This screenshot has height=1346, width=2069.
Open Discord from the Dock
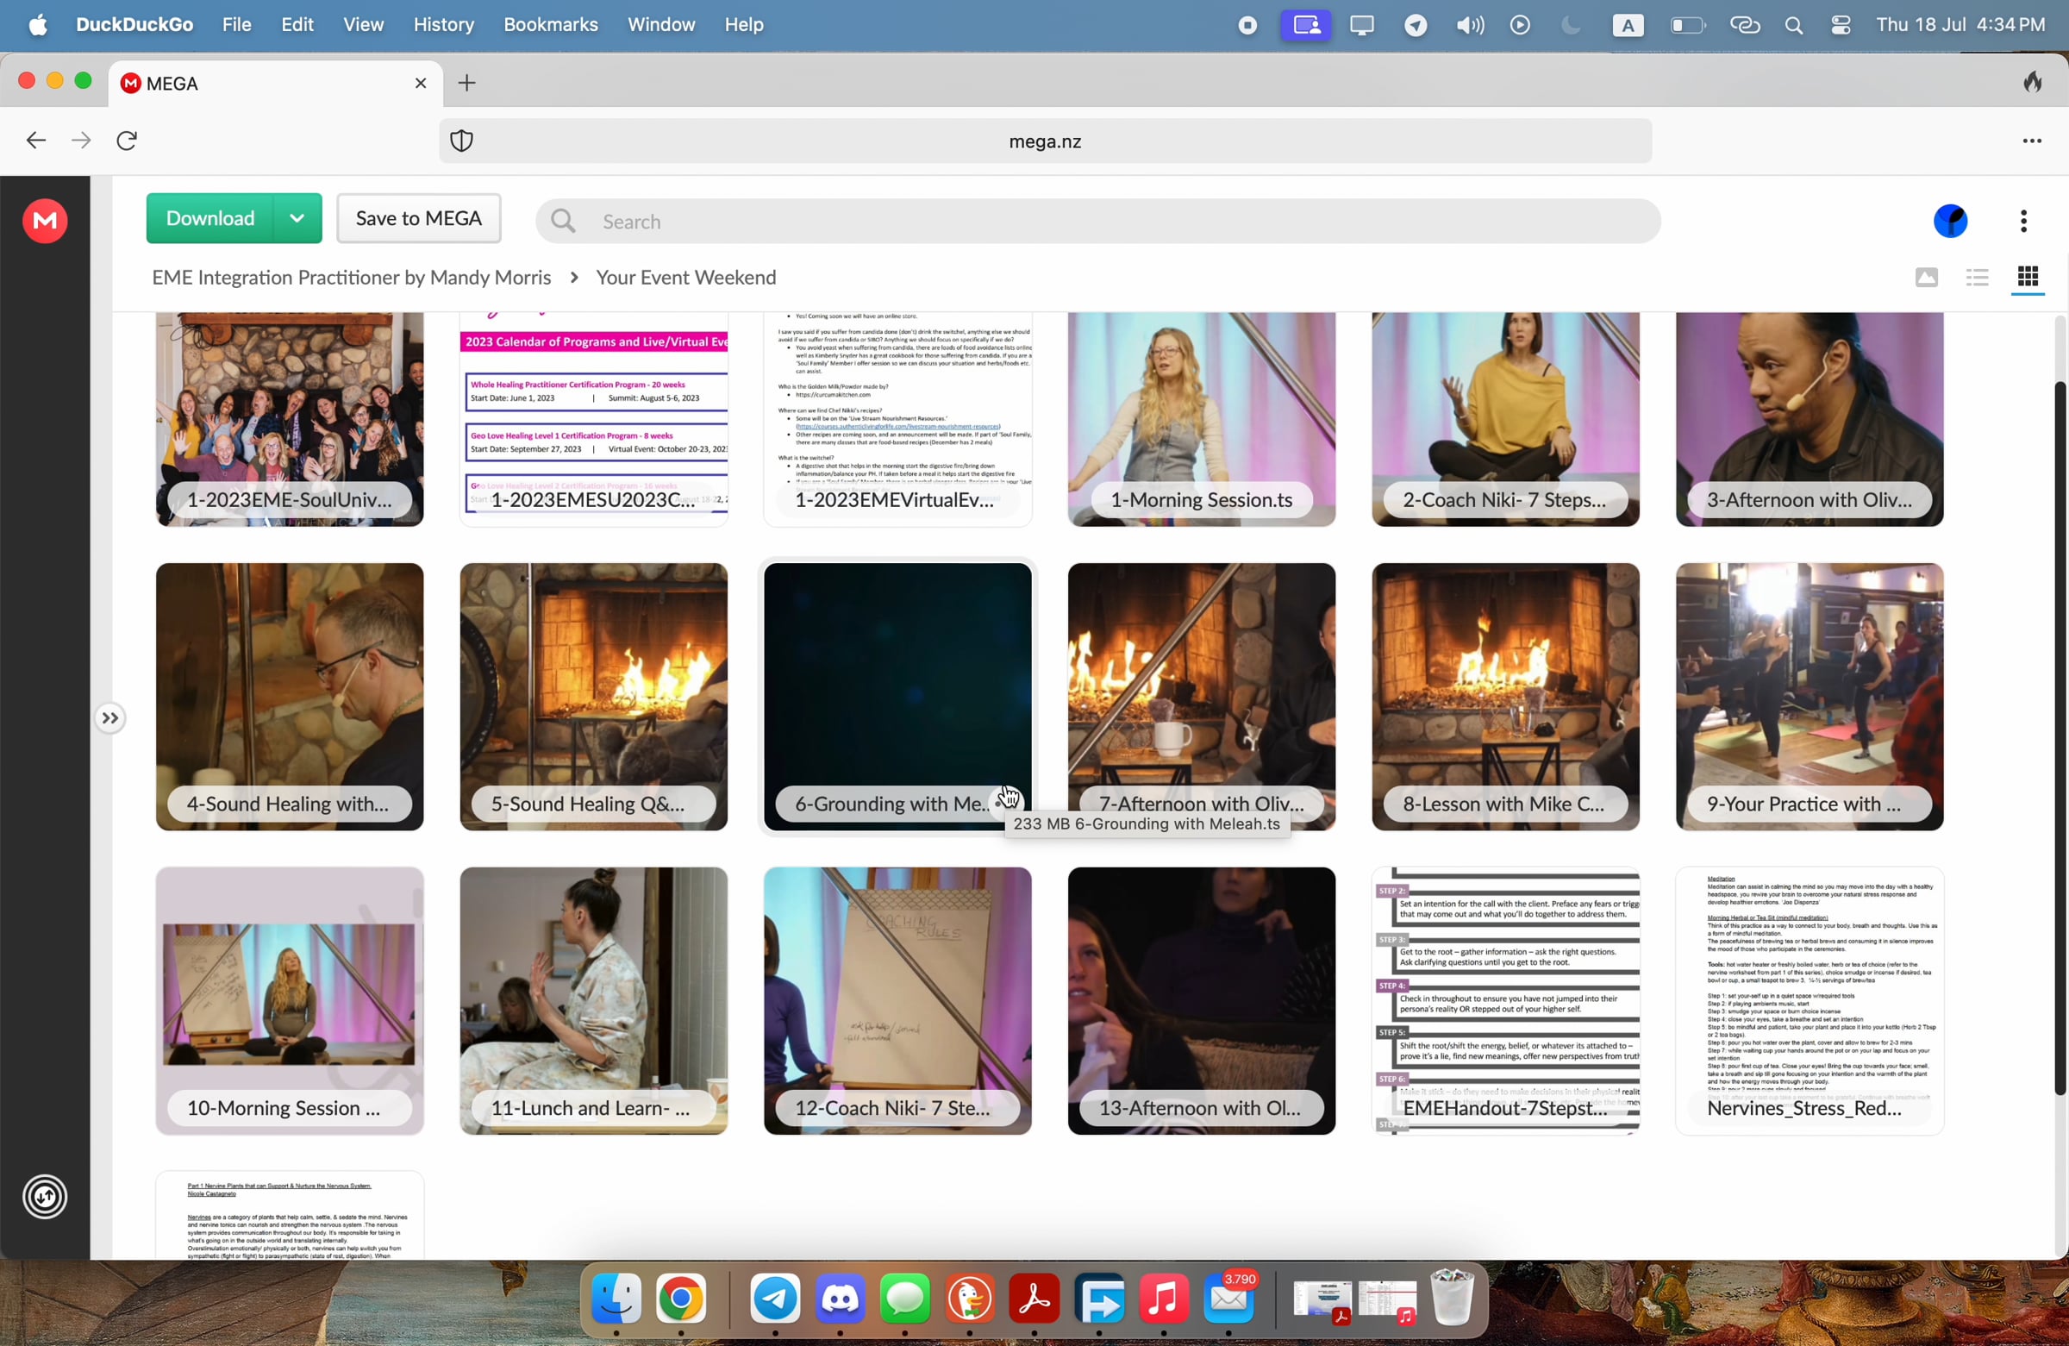tap(840, 1300)
